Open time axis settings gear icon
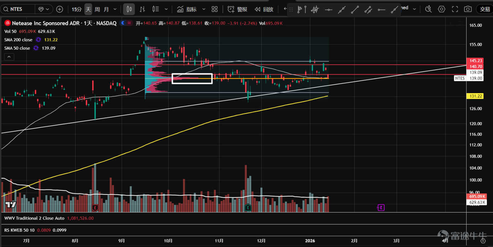This screenshot has width=493, height=247. point(483,241)
